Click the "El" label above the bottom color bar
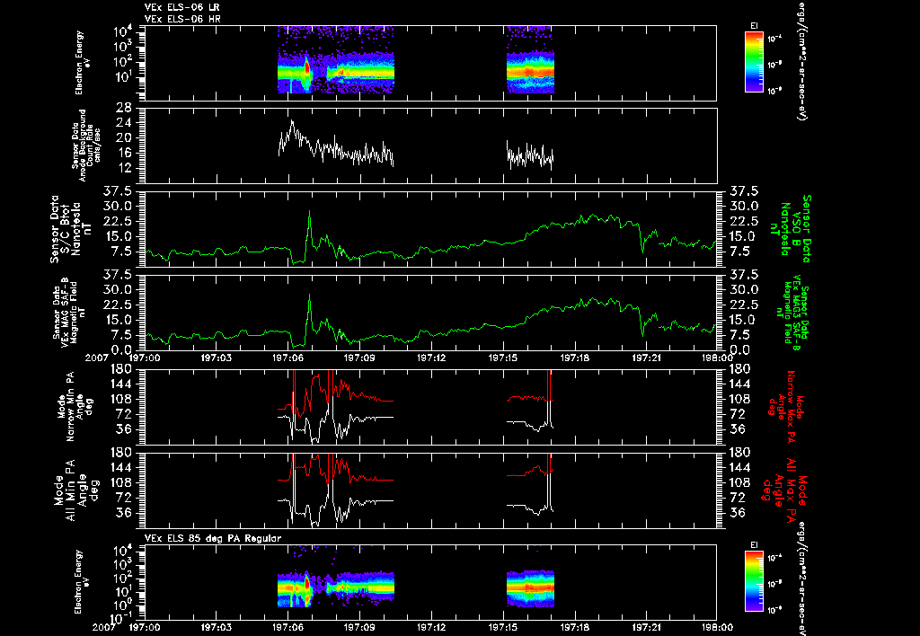The image size is (920, 636). (754, 545)
